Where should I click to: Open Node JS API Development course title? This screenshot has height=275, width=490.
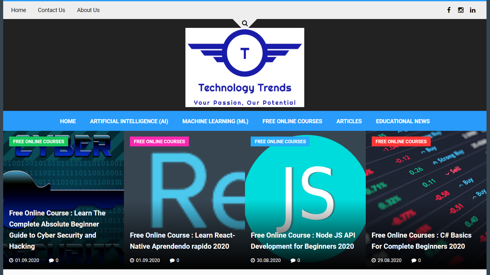pos(303,241)
